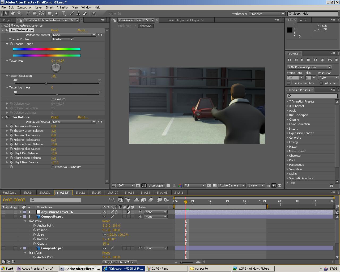Toggle video visibility of Adjustment Layer 16
Screen dimensions: 340x272
(3, 212)
